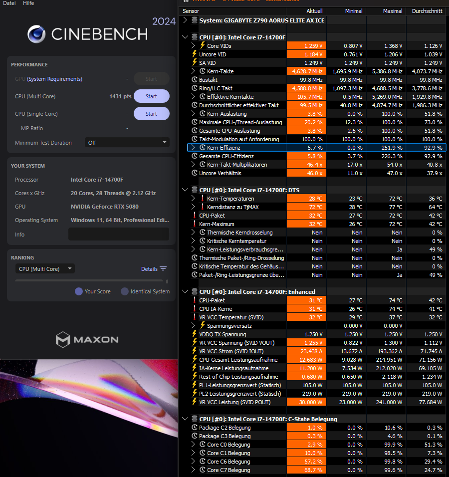Start the CPU (Single Core) benchmark

point(152,114)
